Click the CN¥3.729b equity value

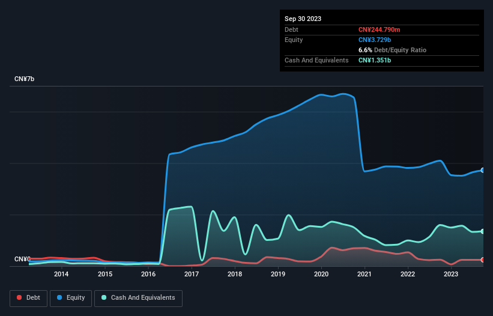tap(375, 40)
